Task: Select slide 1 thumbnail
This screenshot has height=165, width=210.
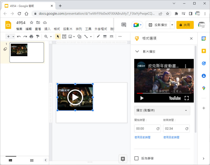Action: click(x=27, y=53)
